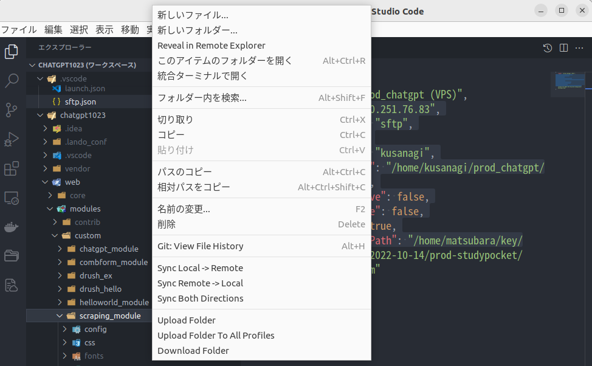
Task: Choose 削除 to delete the folder
Action: pos(261,224)
